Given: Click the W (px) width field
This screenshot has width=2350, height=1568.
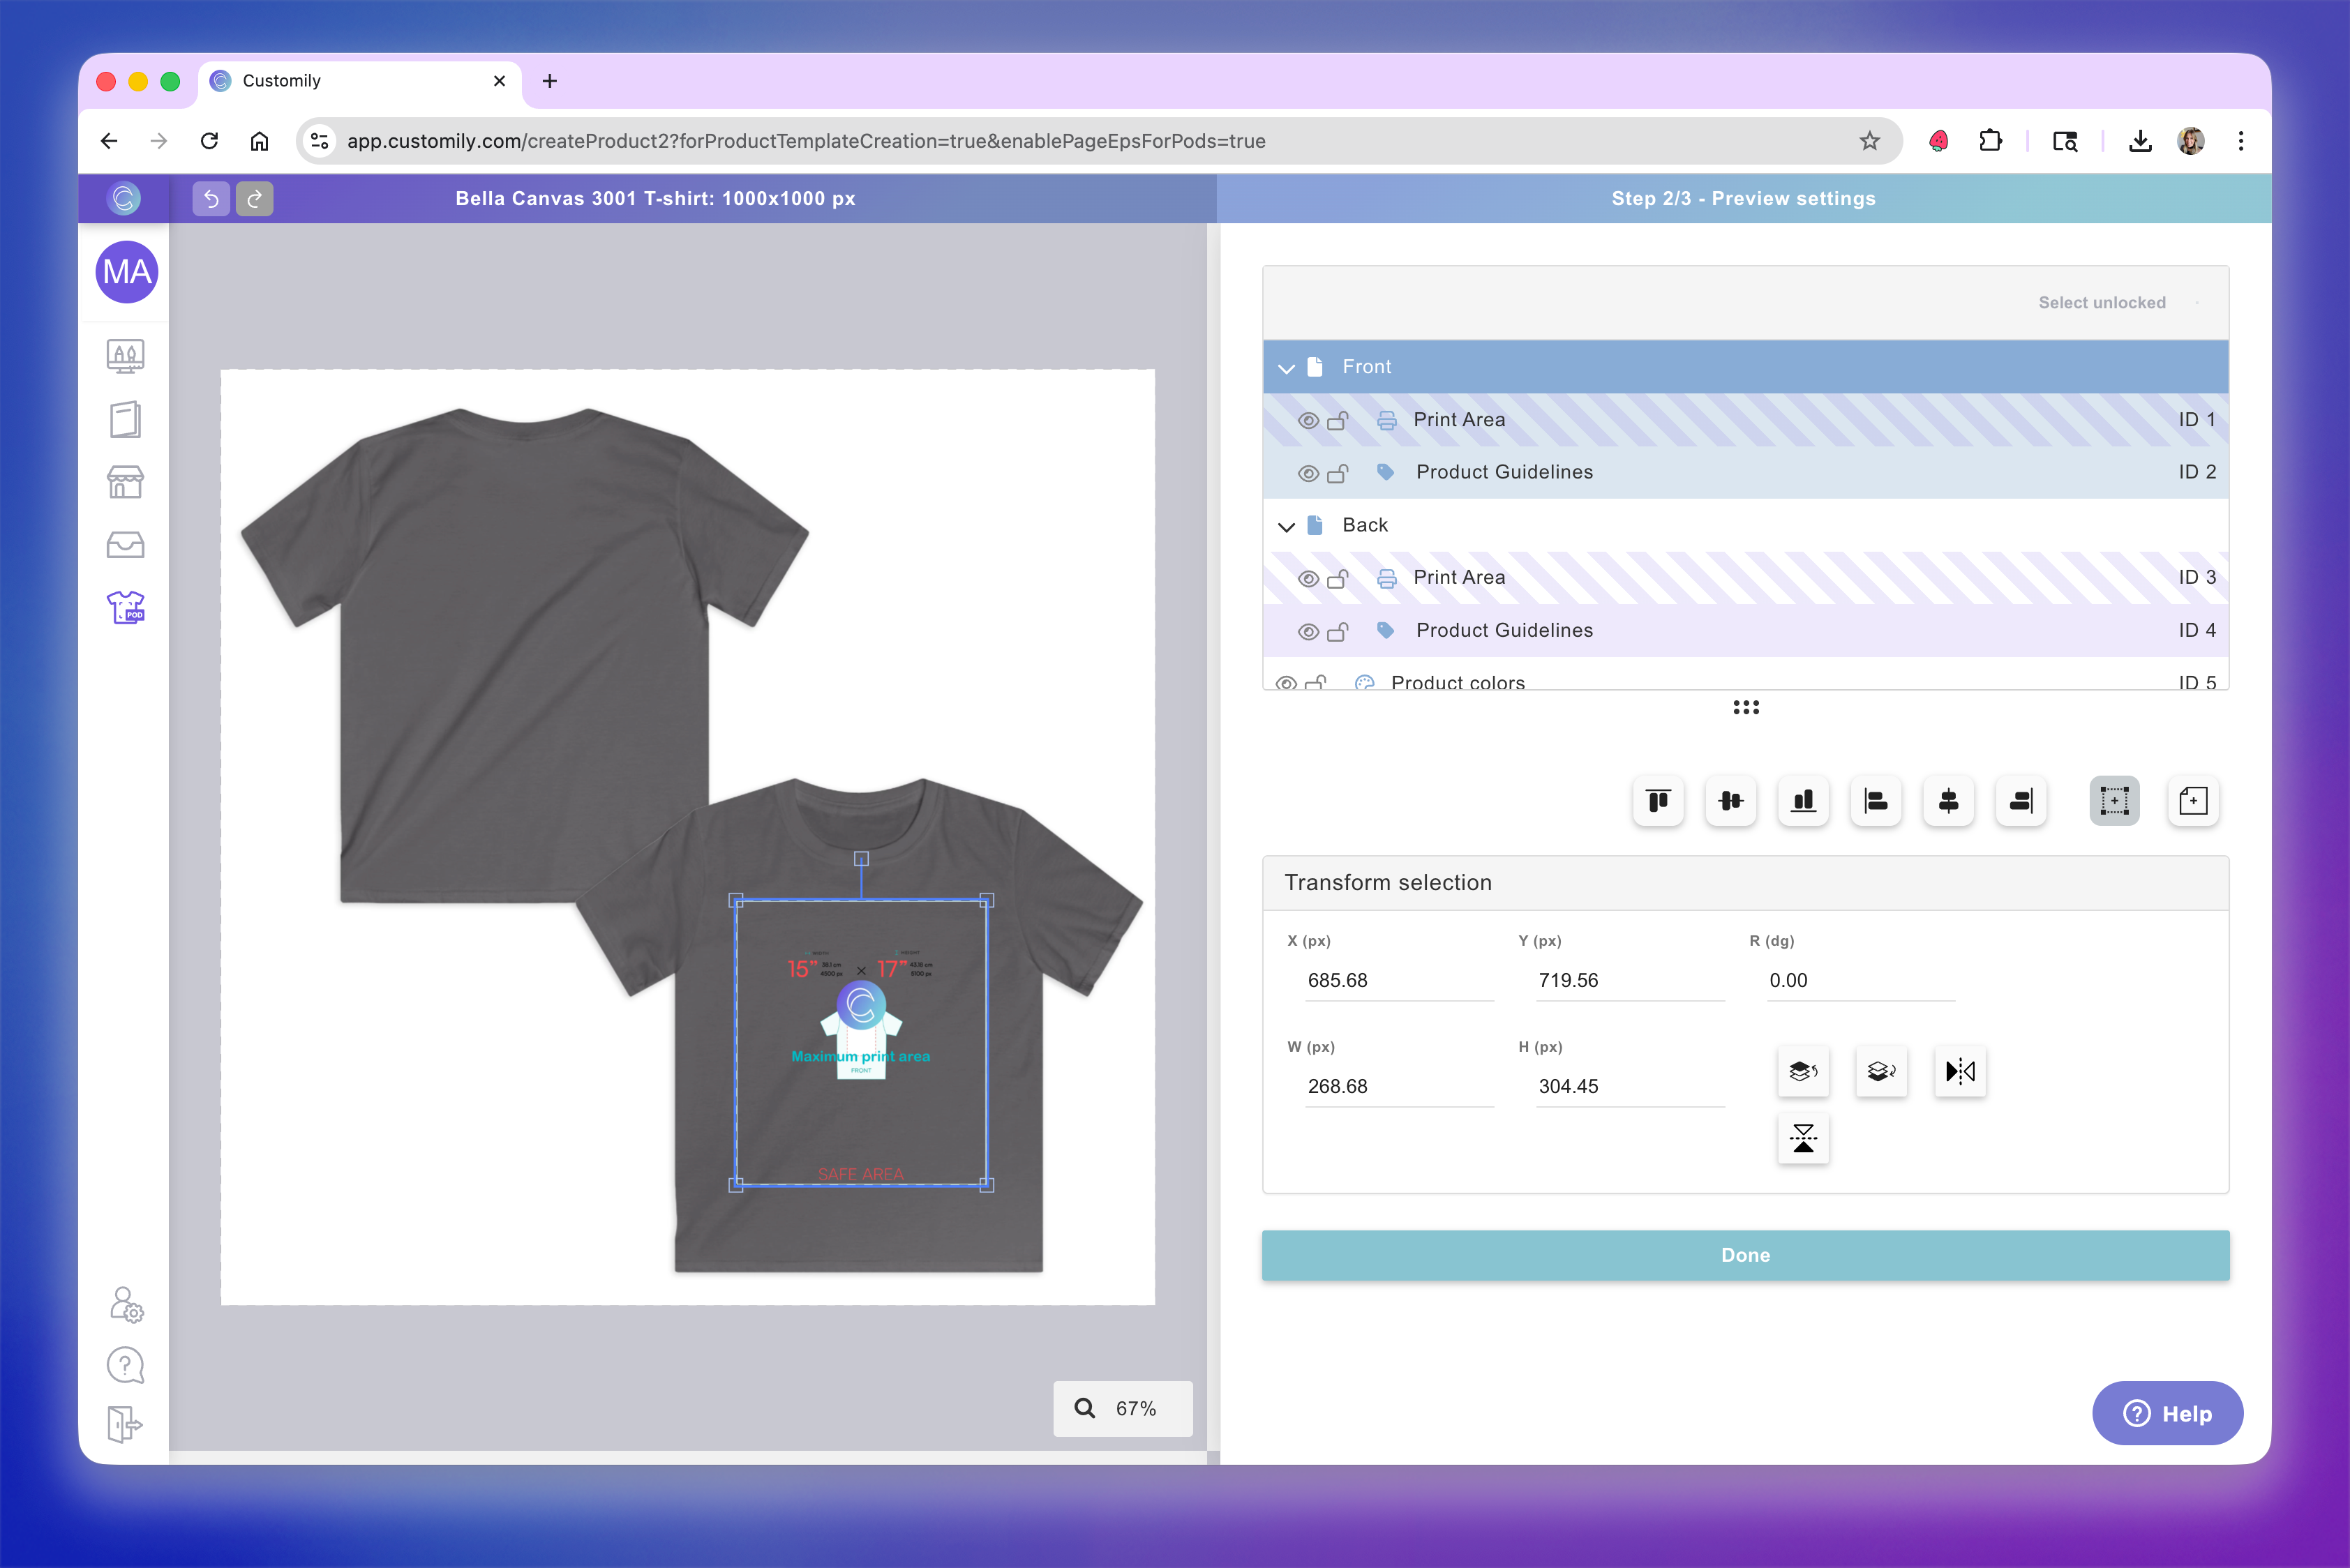Looking at the screenshot, I should coord(1397,1086).
